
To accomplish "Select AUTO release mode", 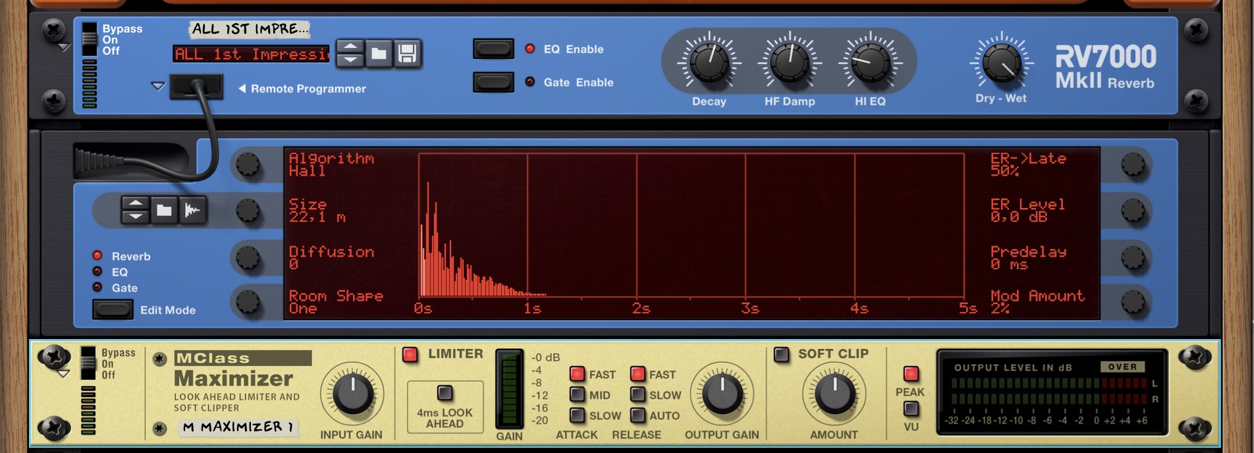I will click(x=638, y=415).
